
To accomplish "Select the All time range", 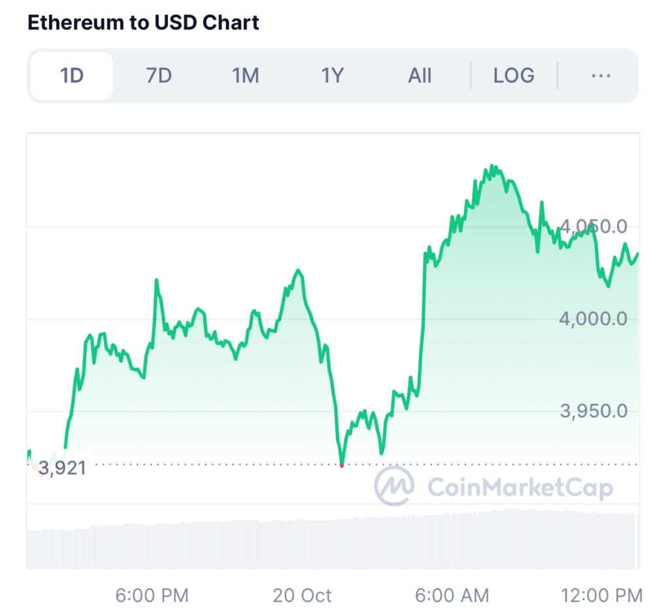I will [x=419, y=76].
